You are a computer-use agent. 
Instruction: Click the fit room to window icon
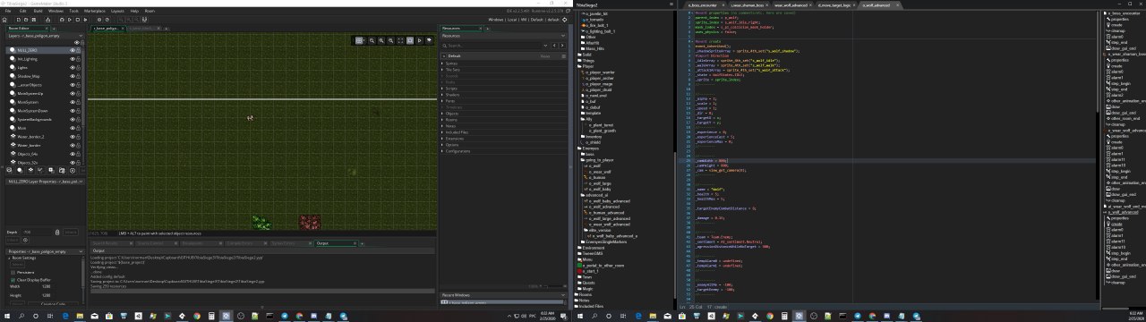point(401,40)
